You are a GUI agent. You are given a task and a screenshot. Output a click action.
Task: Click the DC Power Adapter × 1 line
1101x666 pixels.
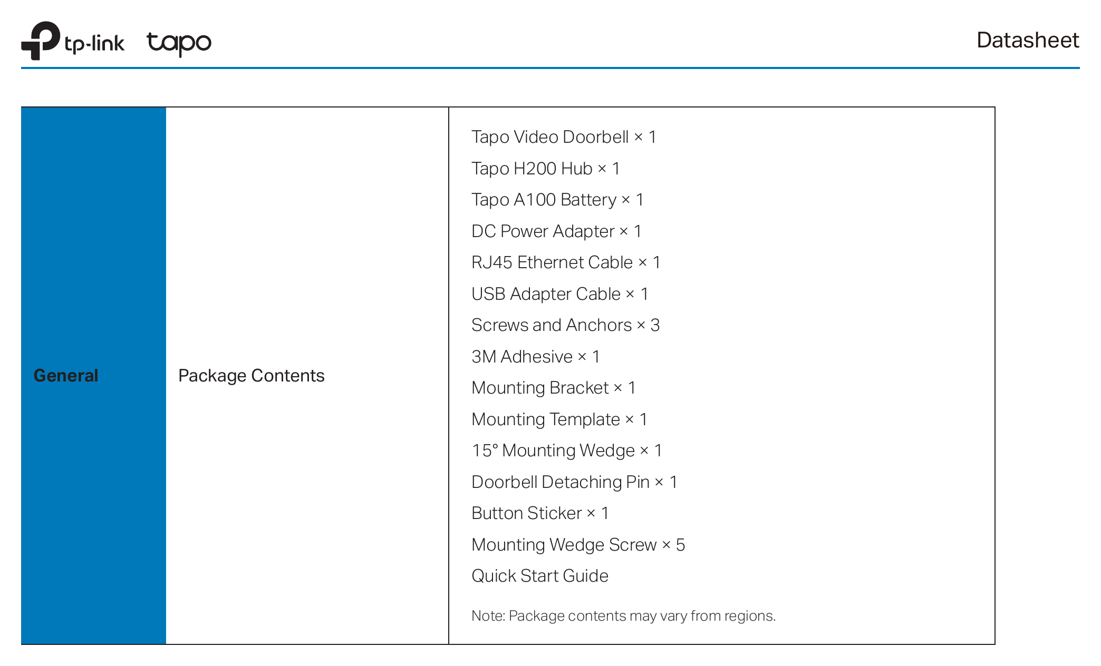point(556,231)
